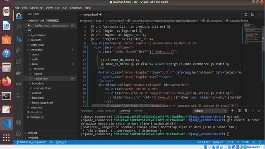Screen dimensions: 265x149
Task: Click errors and warnings status indicator
Action: pos(61,142)
